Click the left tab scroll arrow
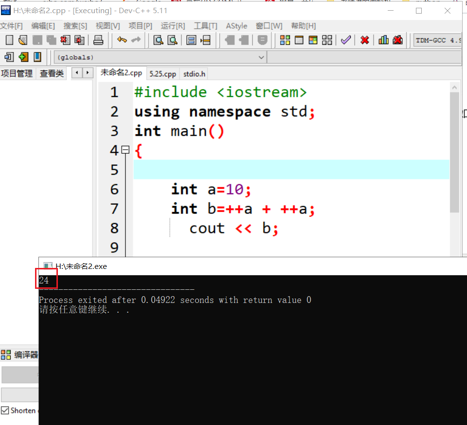Viewport: 467px width, 425px height. click(77, 72)
